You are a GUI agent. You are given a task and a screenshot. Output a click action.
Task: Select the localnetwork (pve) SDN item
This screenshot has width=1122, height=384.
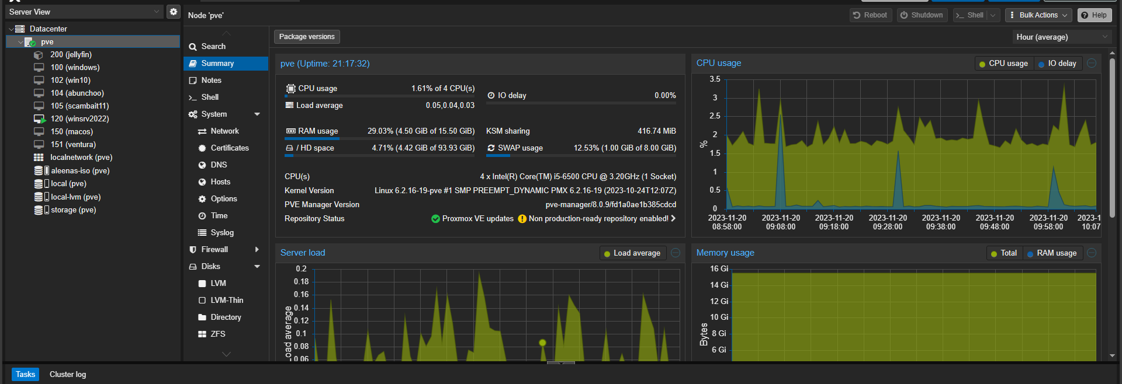81,158
